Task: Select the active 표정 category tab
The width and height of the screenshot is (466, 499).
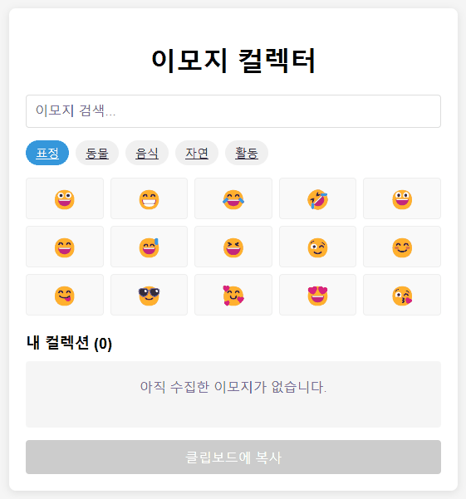Action: click(47, 153)
